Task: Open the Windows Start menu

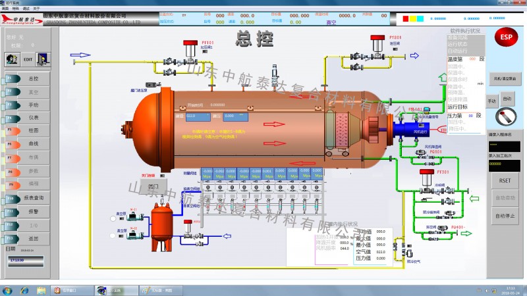Action: click(x=7, y=291)
